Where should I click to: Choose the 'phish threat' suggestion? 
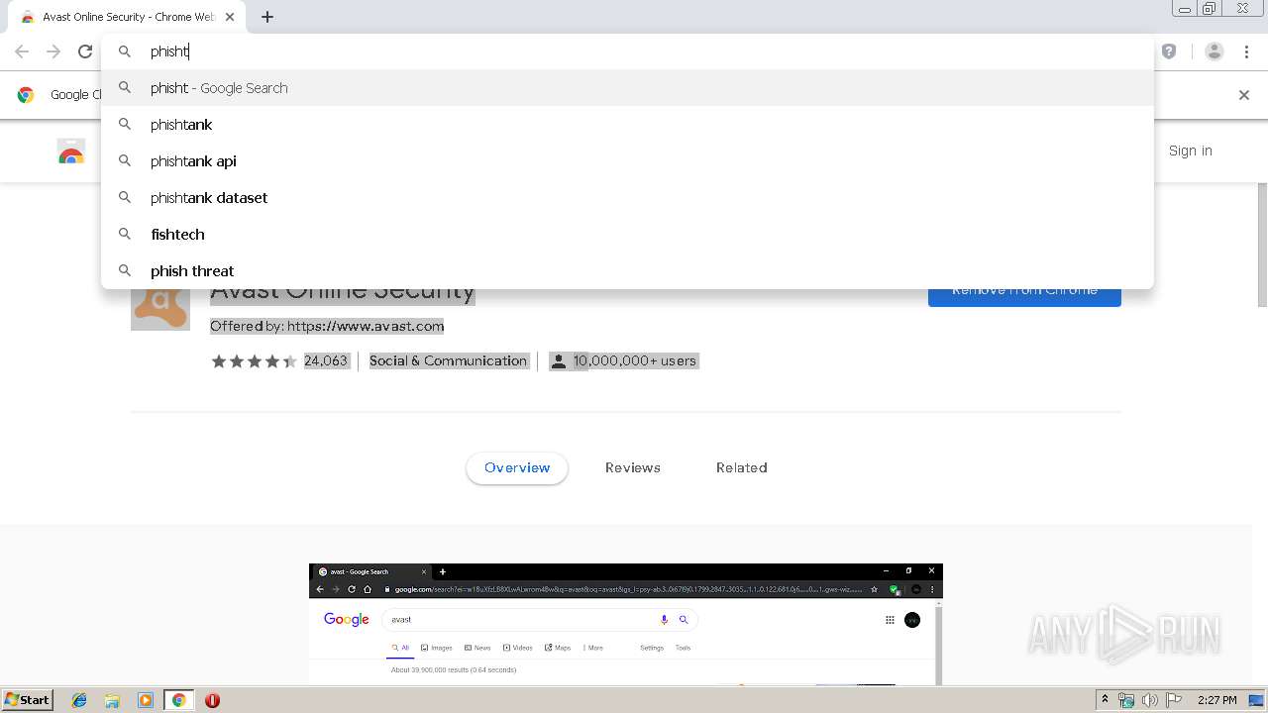(627, 271)
